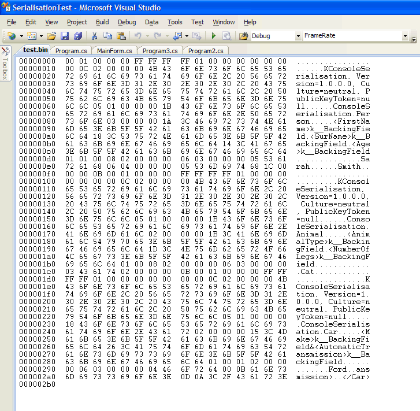Open the Navigate Backward dropdown arrow
Viewport: 420px width, 411px height.
(187, 36)
